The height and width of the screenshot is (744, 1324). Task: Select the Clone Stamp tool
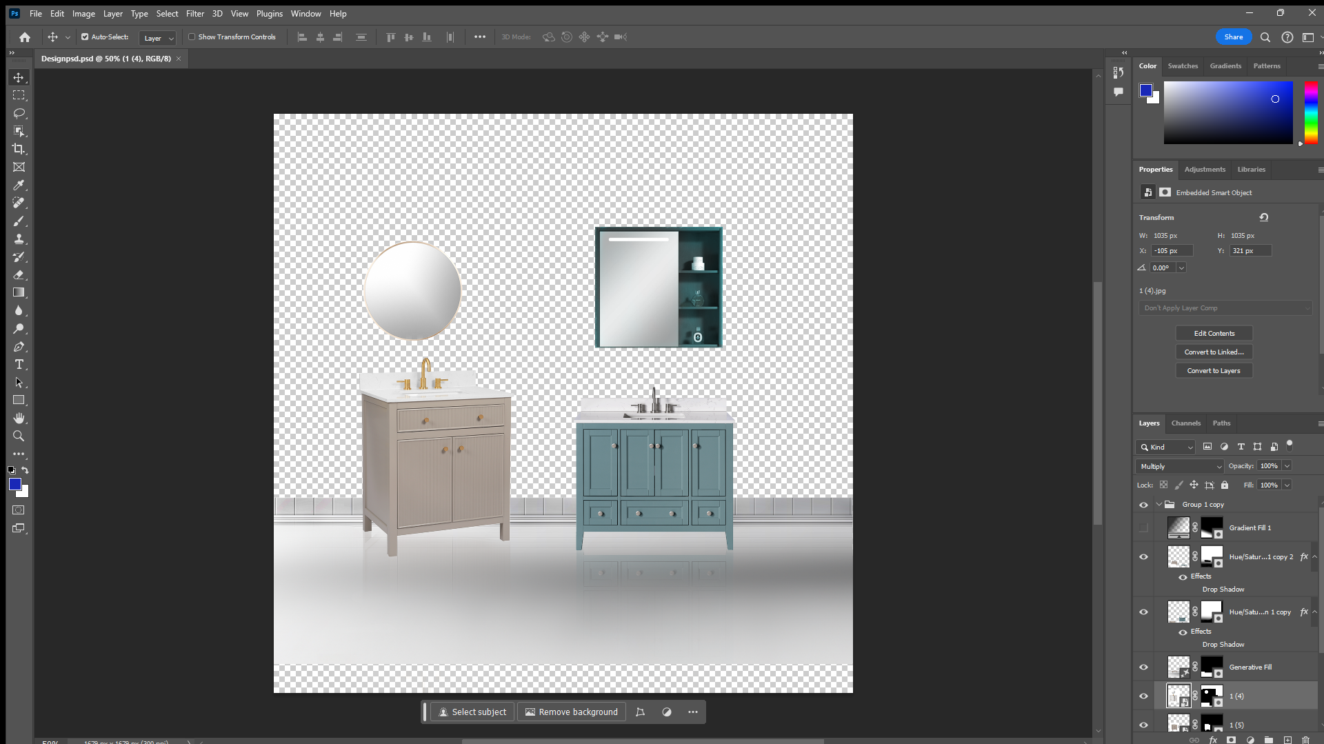(19, 239)
